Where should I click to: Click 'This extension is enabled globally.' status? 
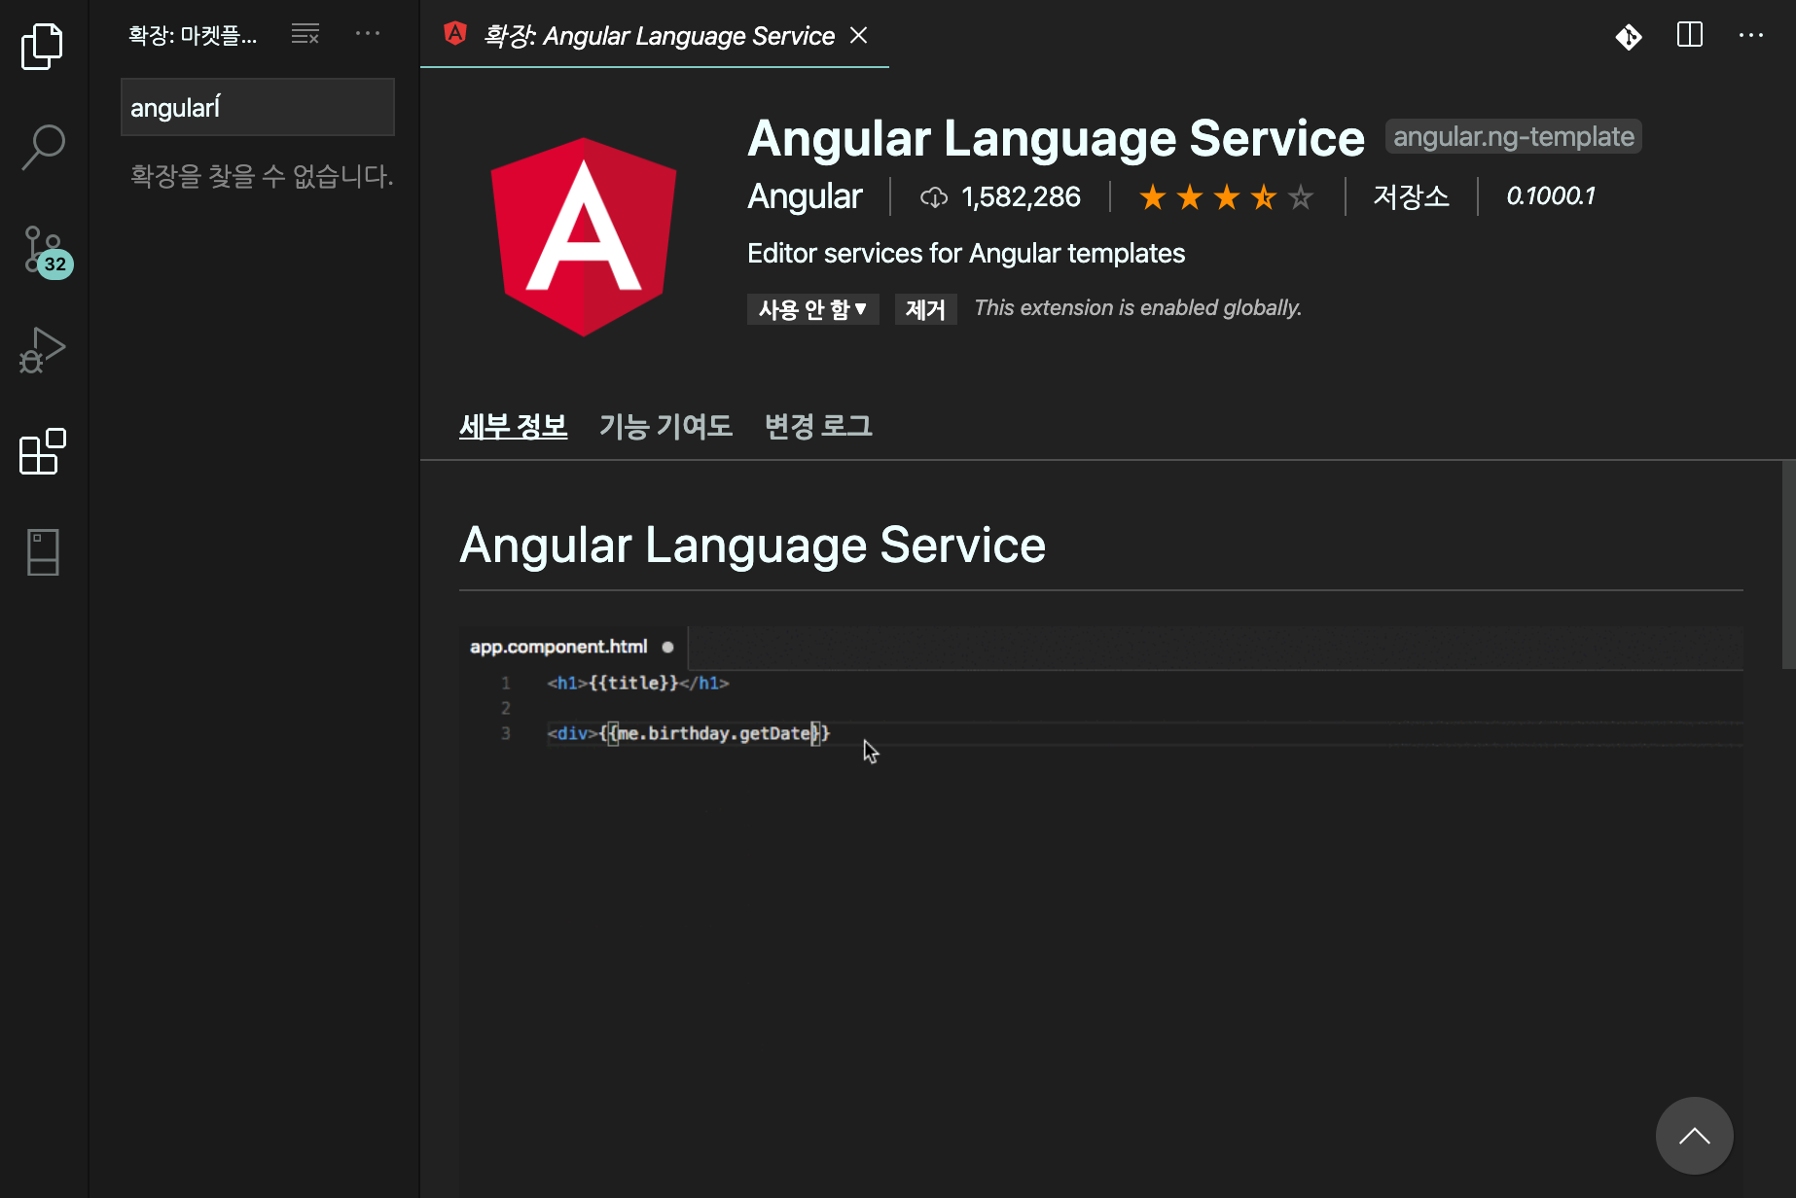tap(1137, 308)
